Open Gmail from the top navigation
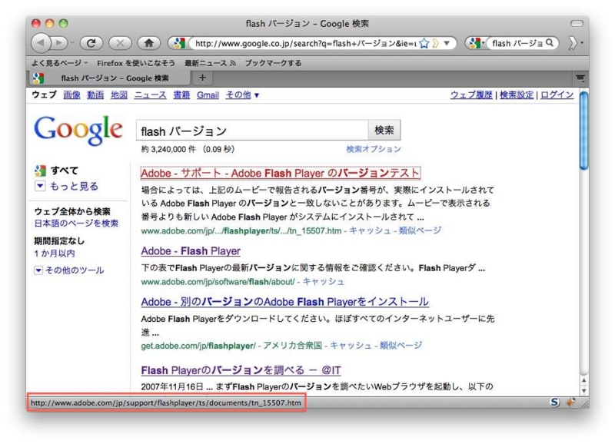This screenshot has height=444, width=615. (x=208, y=94)
